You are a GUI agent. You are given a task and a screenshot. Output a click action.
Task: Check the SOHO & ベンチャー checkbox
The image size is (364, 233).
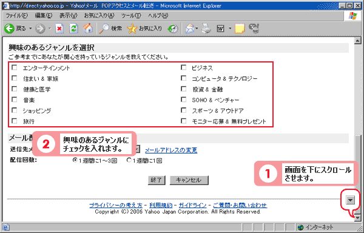point(184,100)
